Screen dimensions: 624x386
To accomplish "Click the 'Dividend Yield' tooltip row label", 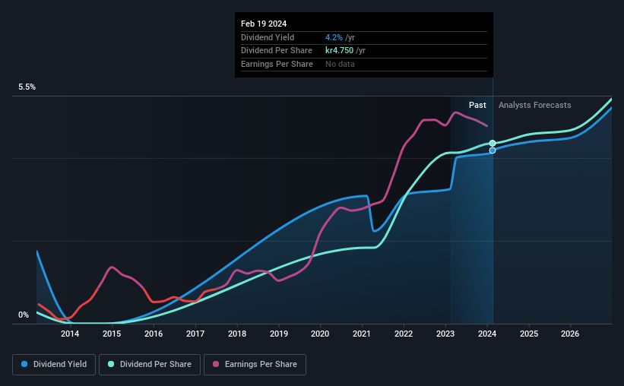I will point(268,37).
